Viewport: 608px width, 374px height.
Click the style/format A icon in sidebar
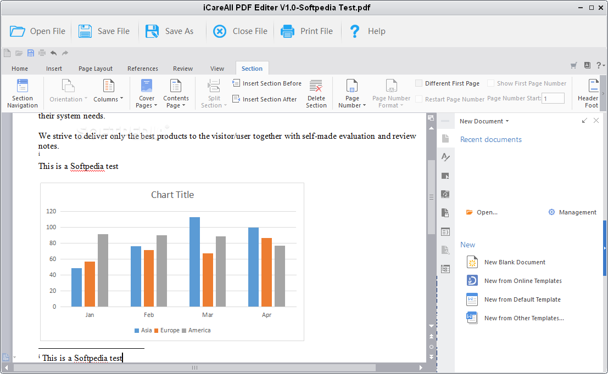tap(445, 157)
